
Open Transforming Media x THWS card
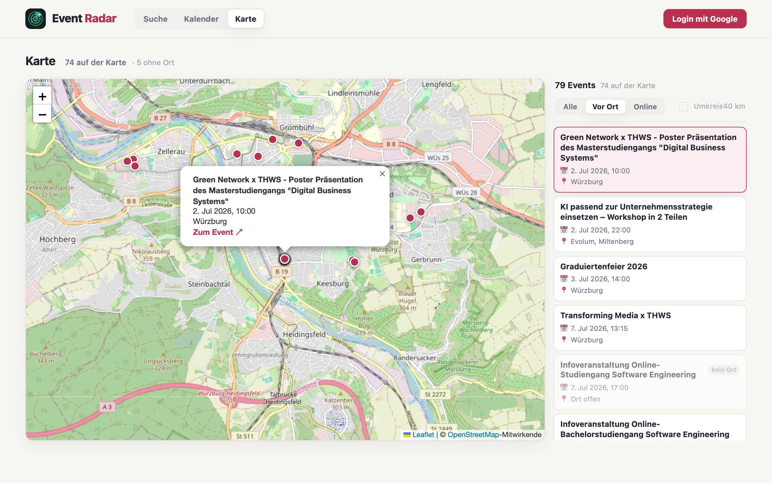(x=650, y=328)
